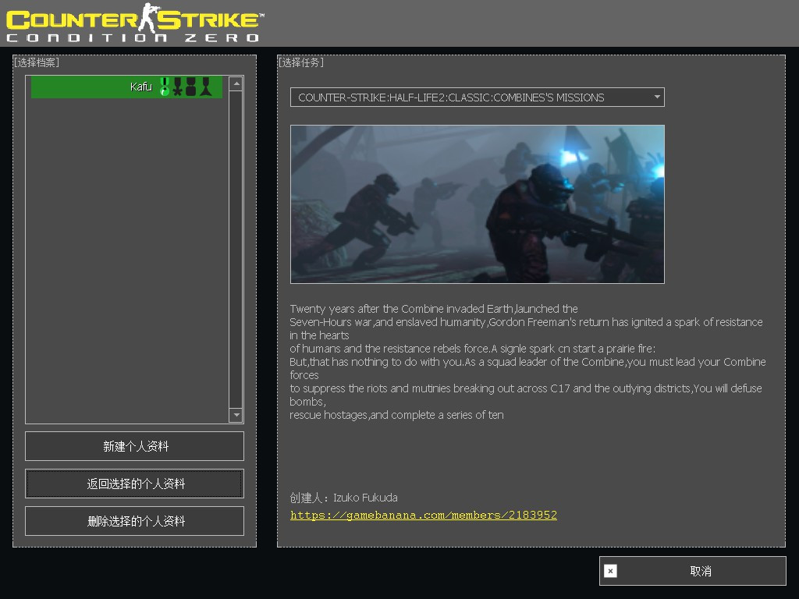Click the 返回选择的个人资料 button

pos(134,484)
